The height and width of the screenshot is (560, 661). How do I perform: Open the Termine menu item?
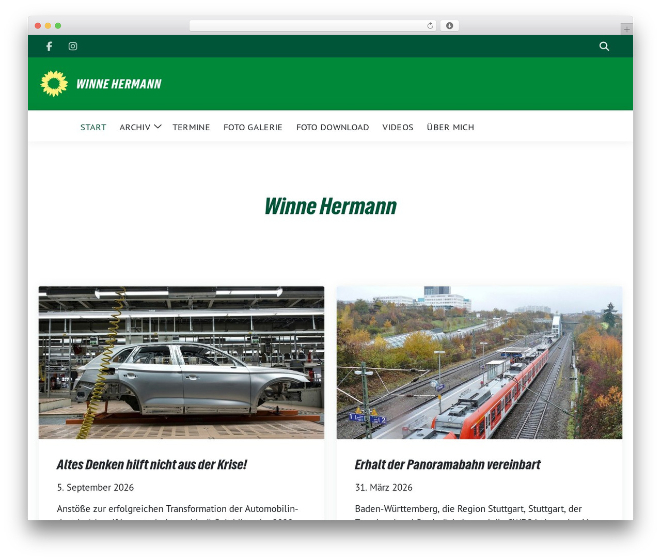[x=191, y=127]
